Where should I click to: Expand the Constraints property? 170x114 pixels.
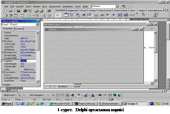3,72
